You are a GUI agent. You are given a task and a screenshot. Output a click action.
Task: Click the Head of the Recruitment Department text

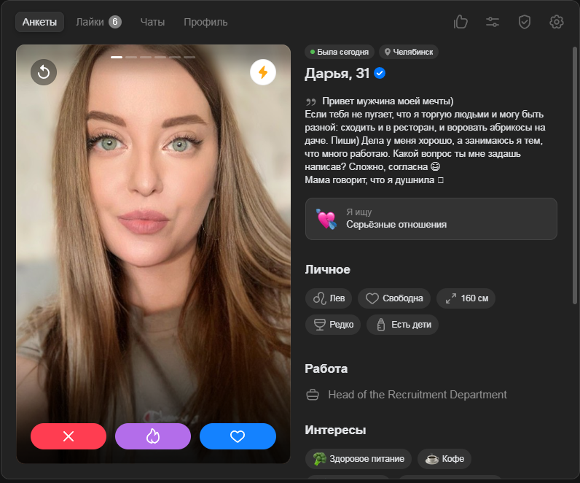tap(418, 395)
